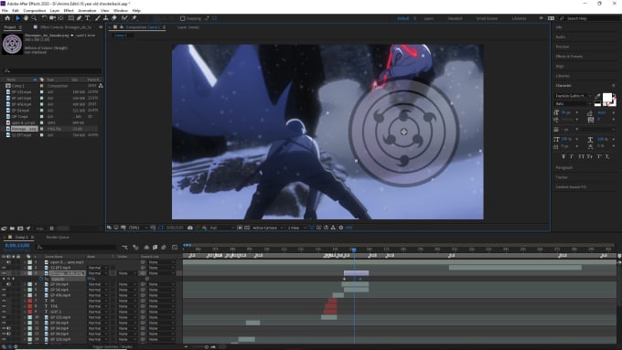The image size is (622, 350).
Task: Open the Animation menu
Action: coord(87,10)
